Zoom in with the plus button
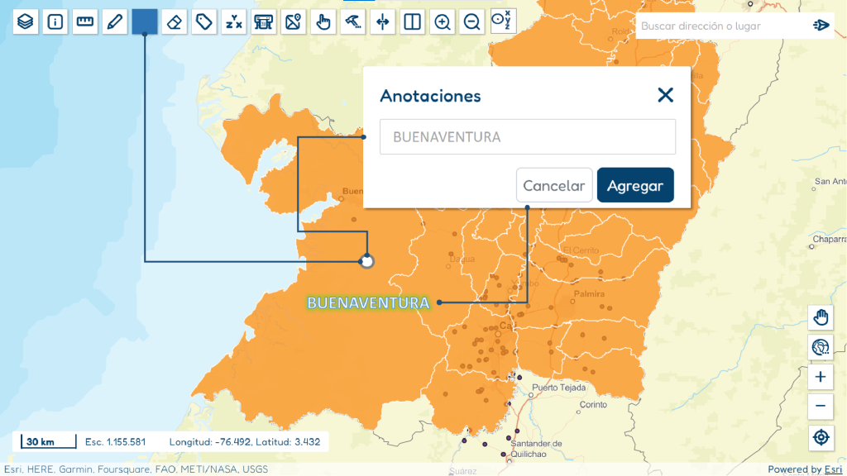The height and width of the screenshot is (476, 847). 821,377
